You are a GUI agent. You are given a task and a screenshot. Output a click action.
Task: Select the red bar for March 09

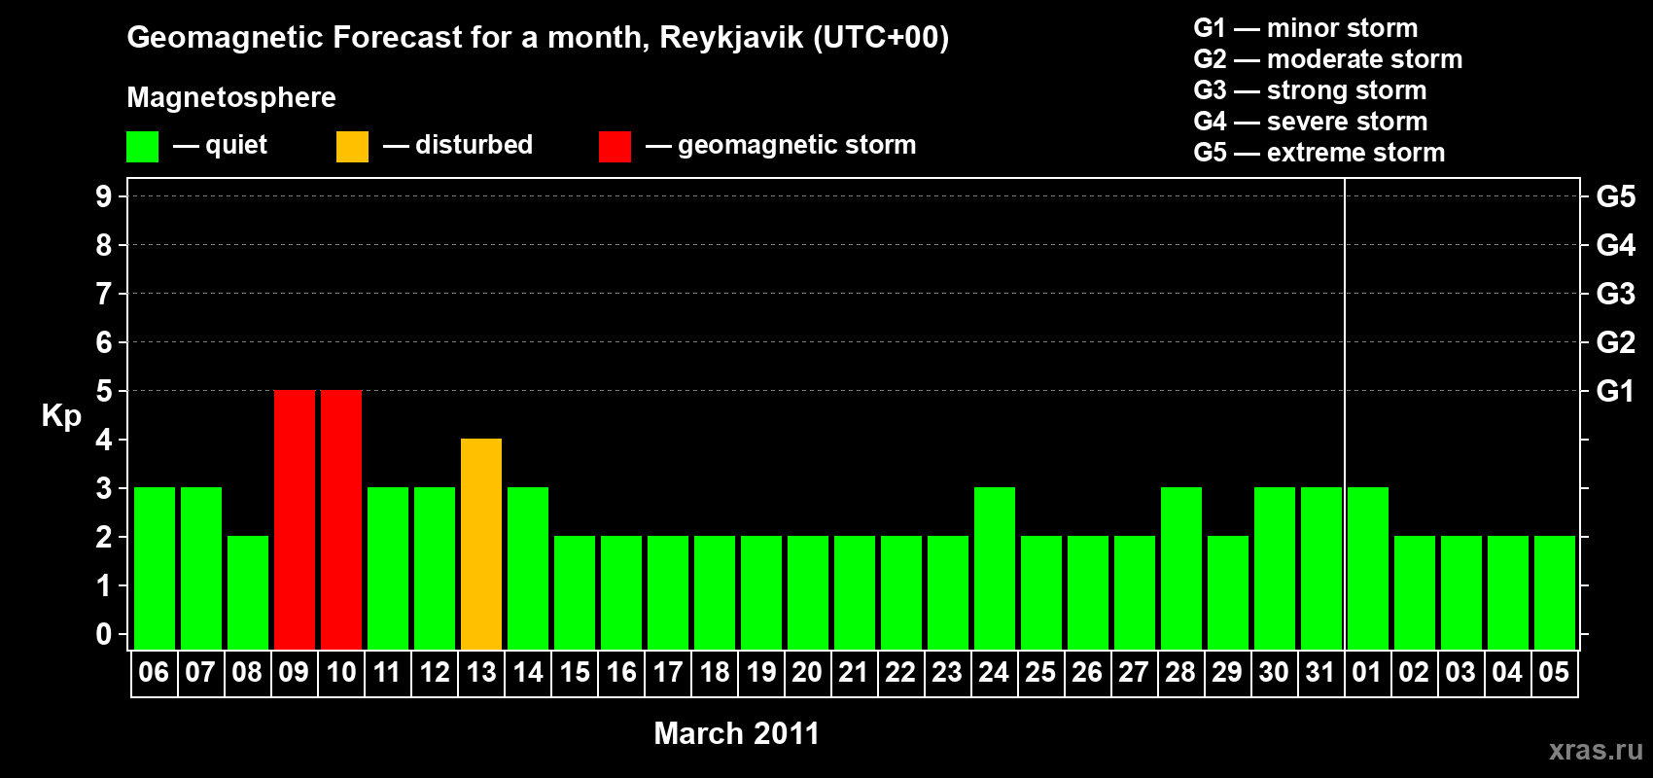point(295,519)
